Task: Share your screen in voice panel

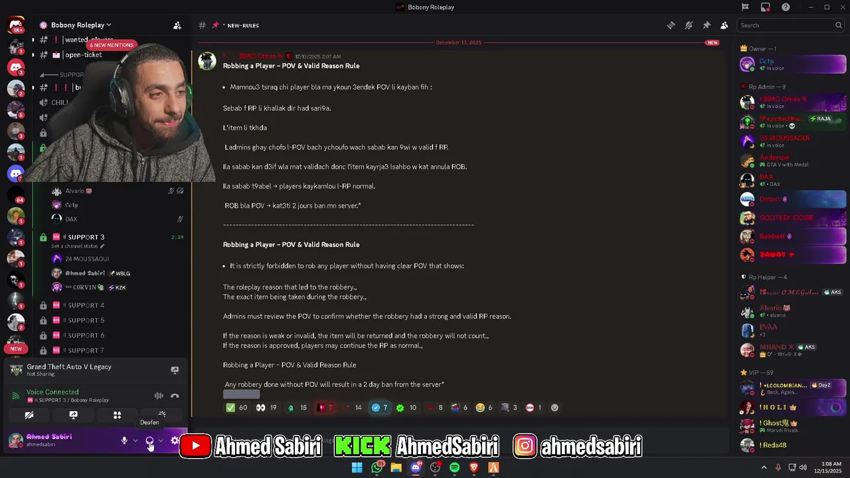Action: point(73,415)
